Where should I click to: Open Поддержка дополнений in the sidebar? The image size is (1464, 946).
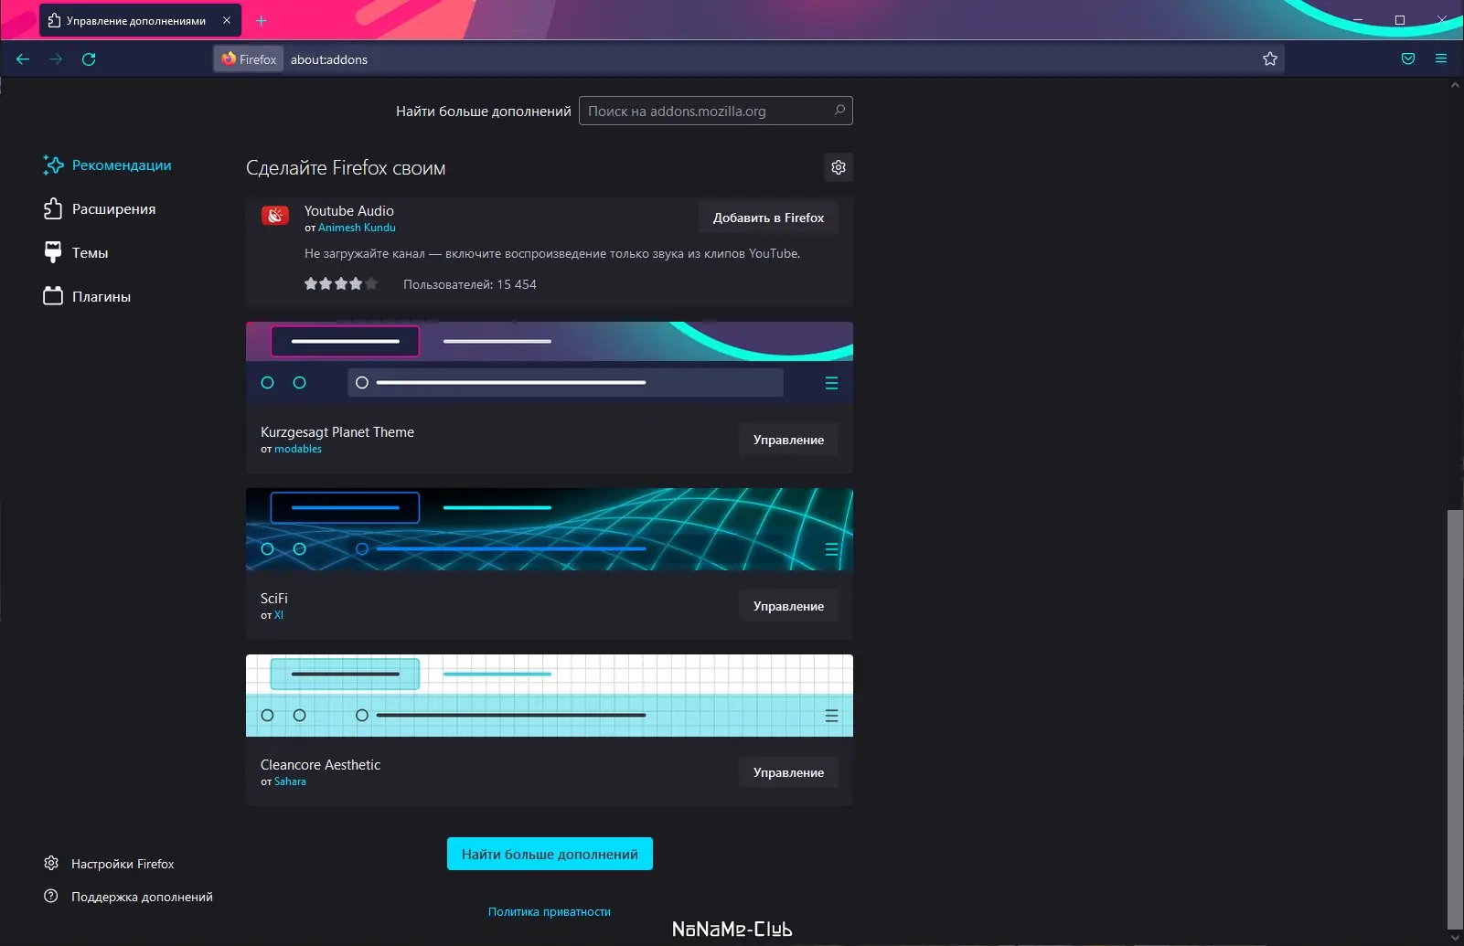coord(128,897)
